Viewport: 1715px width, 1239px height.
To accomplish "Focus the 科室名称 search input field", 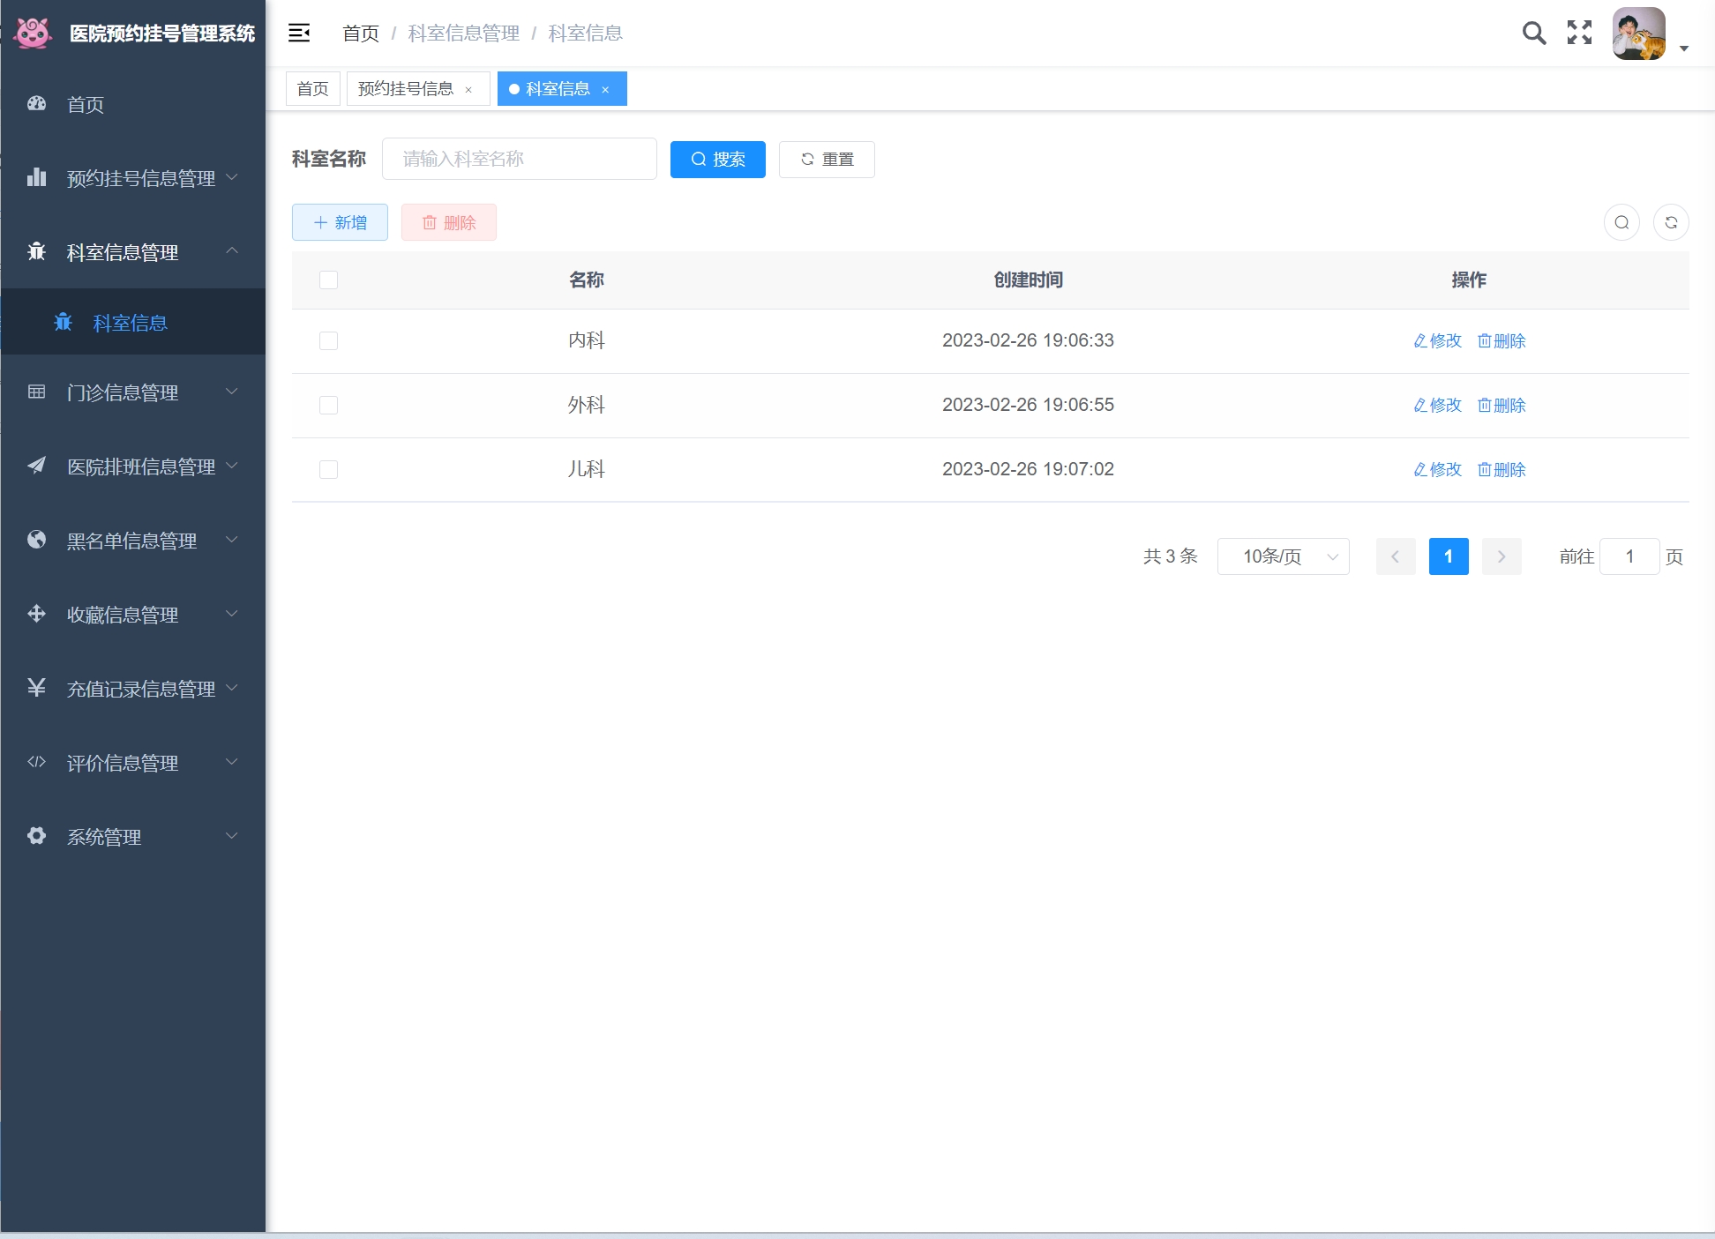I will tap(519, 159).
